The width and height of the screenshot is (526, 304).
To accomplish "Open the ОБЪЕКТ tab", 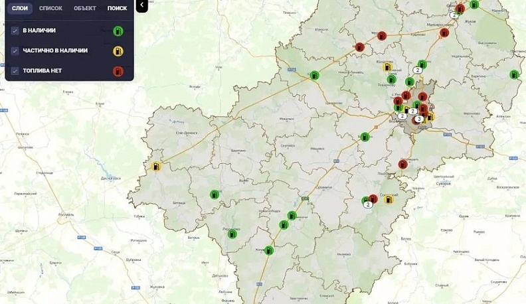I will pos(85,9).
